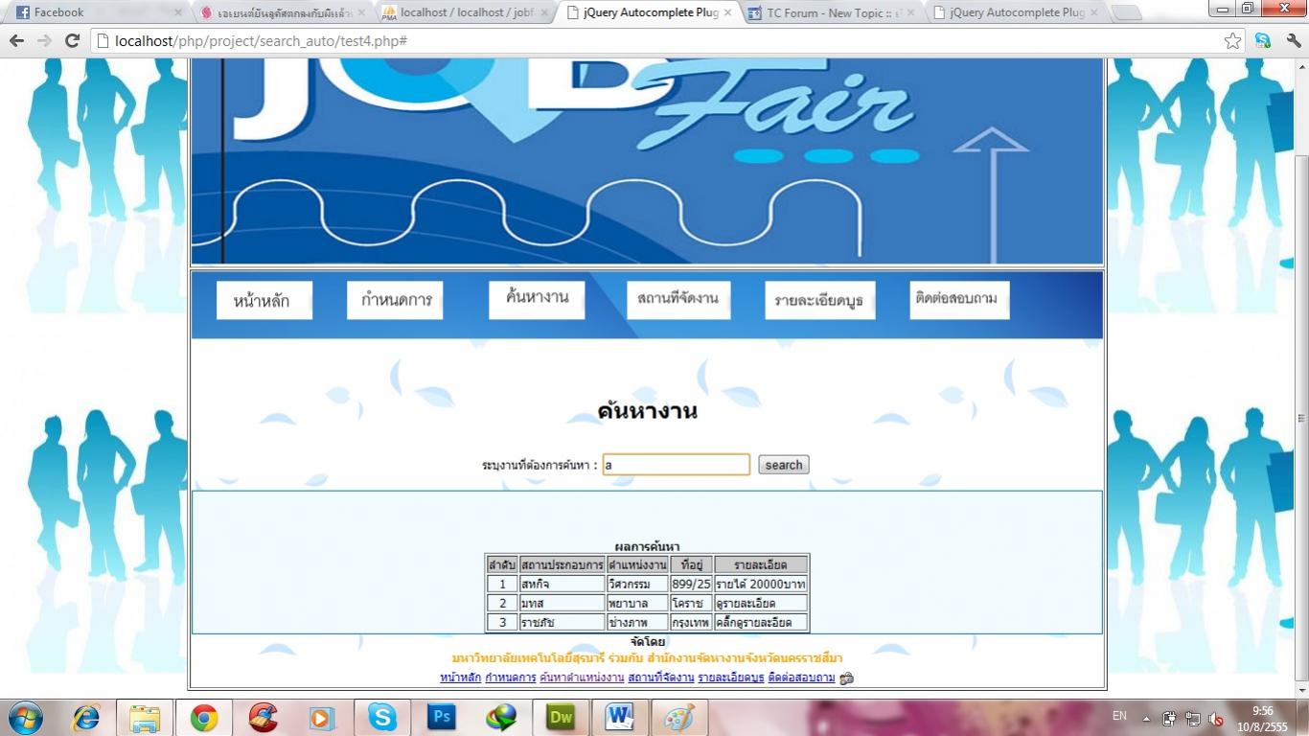Click the หน้าหลัก footer link
The height and width of the screenshot is (736, 1309).
point(461,678)
